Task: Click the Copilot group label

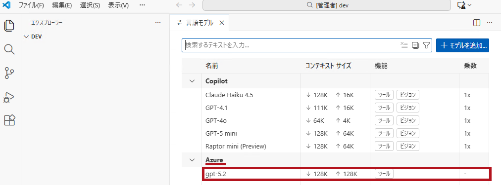Action: tap(217, 81)
